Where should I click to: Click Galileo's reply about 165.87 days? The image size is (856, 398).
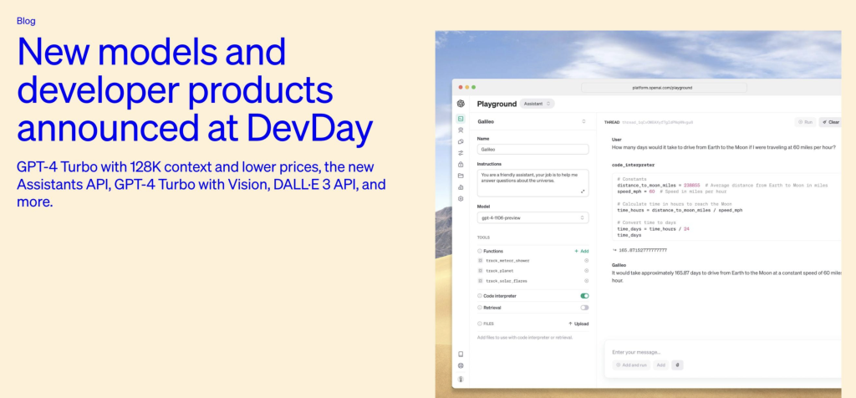coord(726,276)
